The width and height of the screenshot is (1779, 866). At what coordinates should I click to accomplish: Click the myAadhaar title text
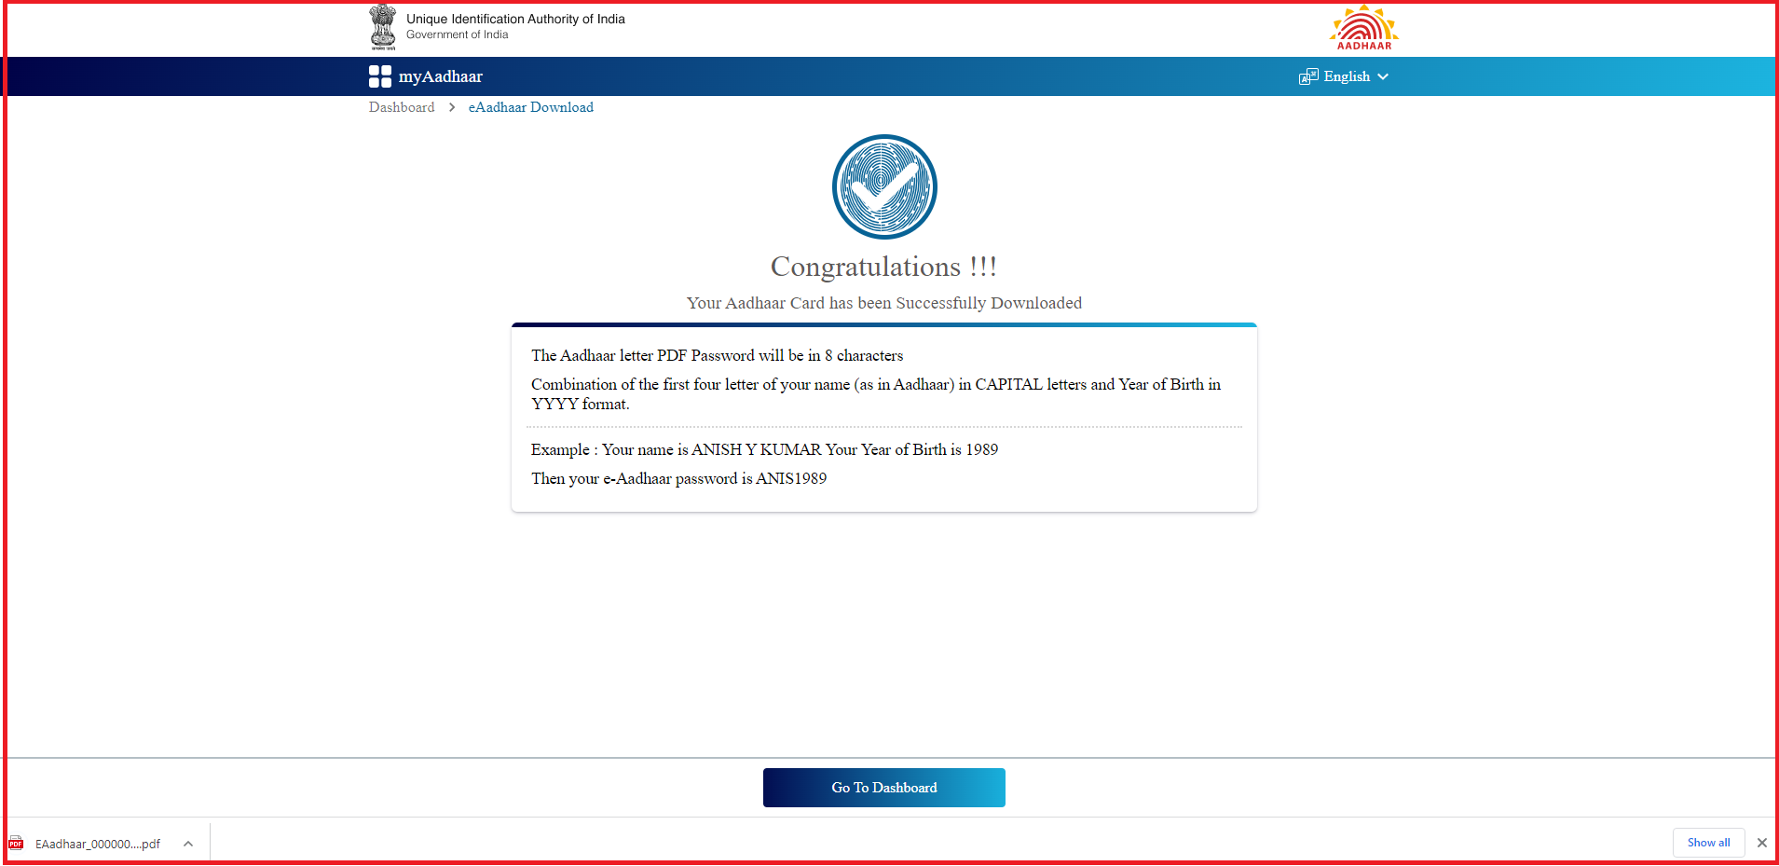click(x=441, y=76)
